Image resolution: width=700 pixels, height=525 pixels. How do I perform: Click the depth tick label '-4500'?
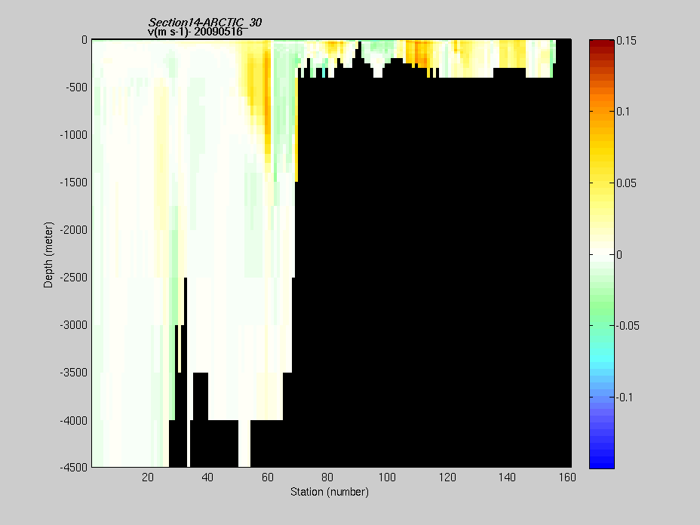(74, 468)
